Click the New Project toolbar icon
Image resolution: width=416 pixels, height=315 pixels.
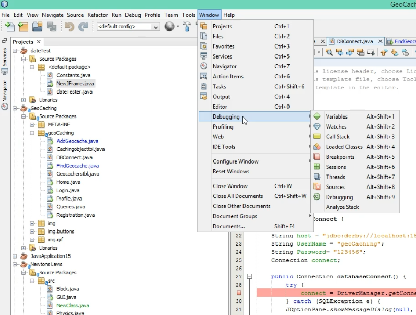pos(24,27)
